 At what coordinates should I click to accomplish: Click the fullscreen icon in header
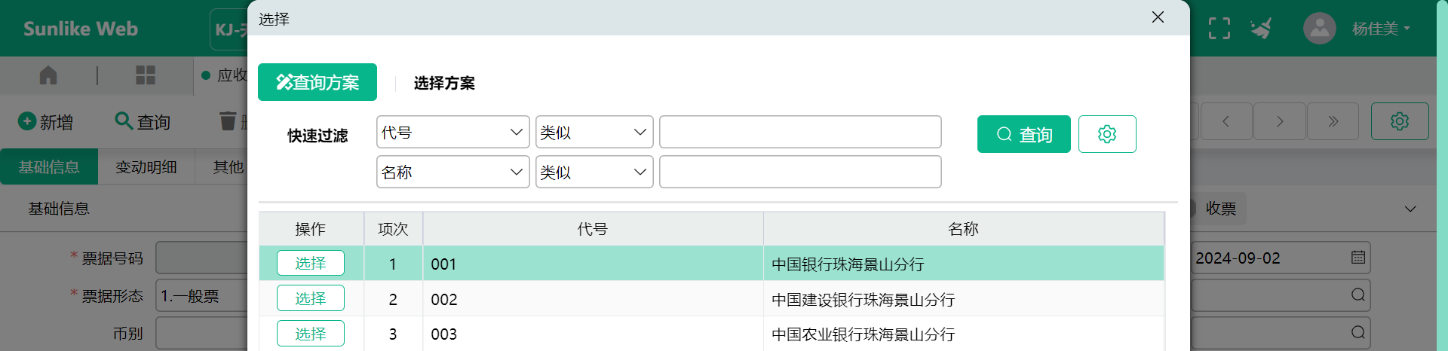[x=1219, y=29]
